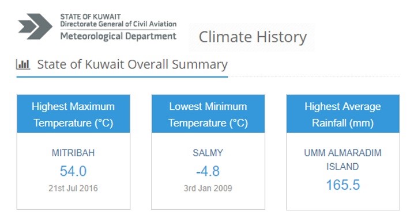Click the 21st Jul 2016 date

pyautogui.click(x=73, y=189)
